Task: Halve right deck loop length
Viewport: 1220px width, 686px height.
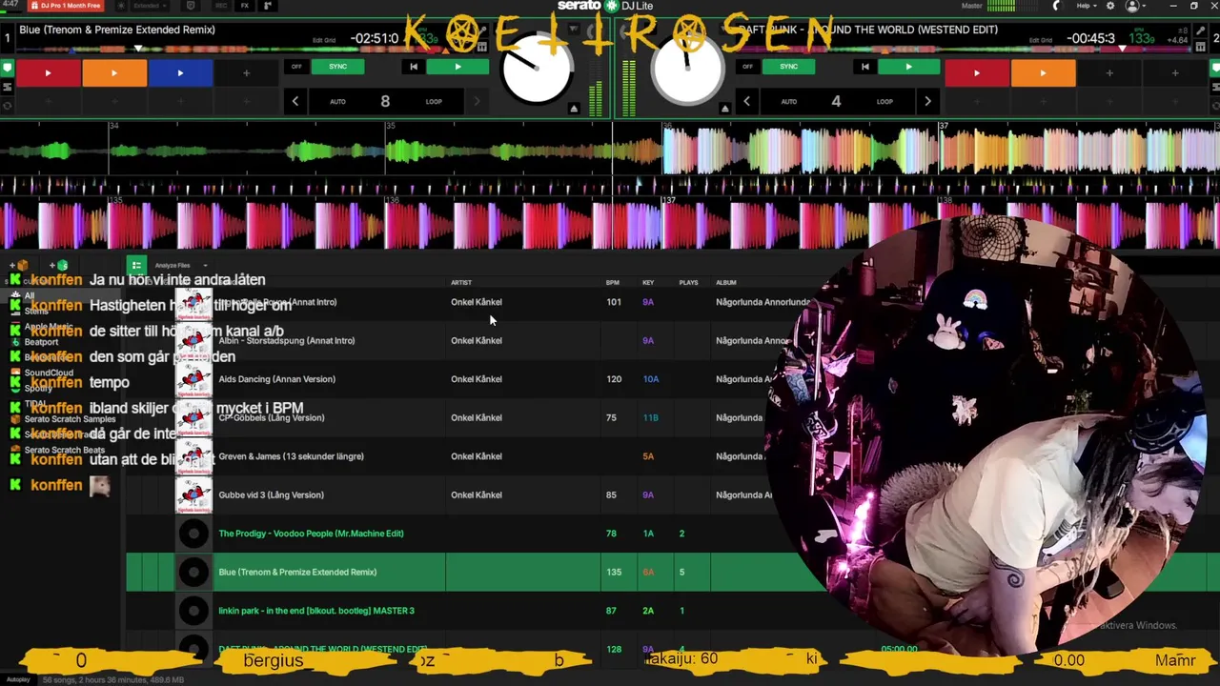Action: [x=747, y=101]
